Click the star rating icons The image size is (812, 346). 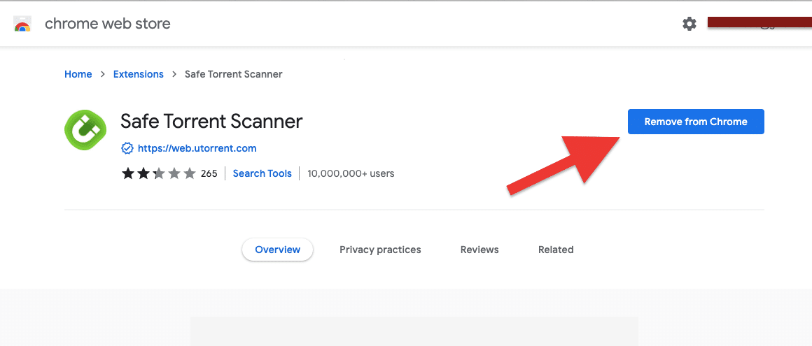point(158,173)
